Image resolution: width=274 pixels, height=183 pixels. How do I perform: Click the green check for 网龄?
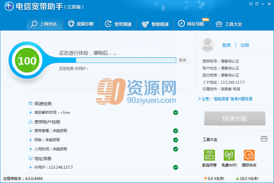pos(176,140)
